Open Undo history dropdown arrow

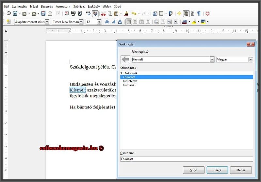click(x=139, y=13)
